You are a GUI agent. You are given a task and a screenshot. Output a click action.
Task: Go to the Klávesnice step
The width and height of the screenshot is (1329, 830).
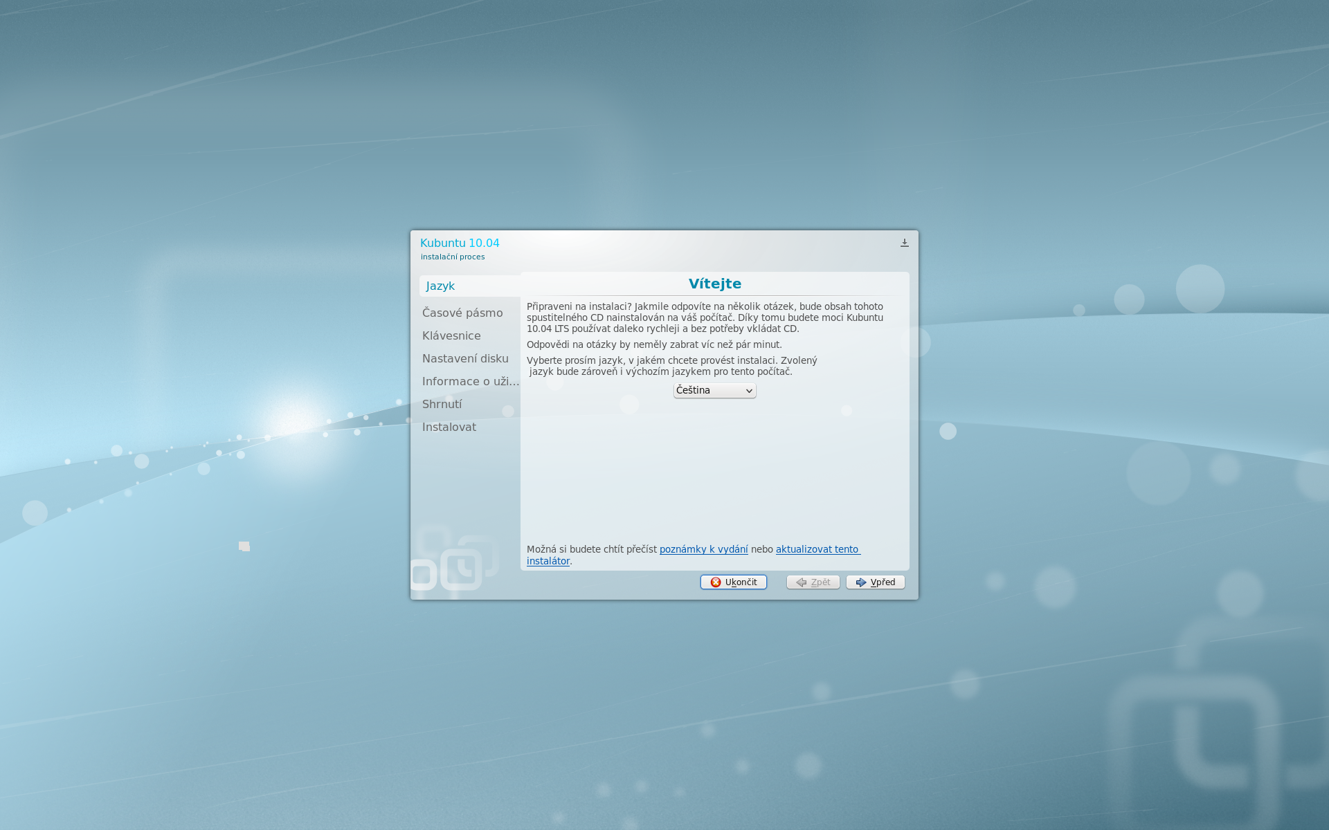[451, 335]
